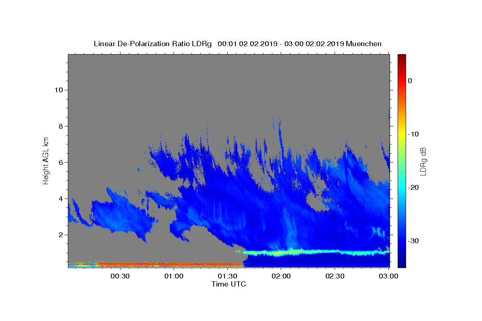Click the '00:30' time tick label

pos(120,276)
